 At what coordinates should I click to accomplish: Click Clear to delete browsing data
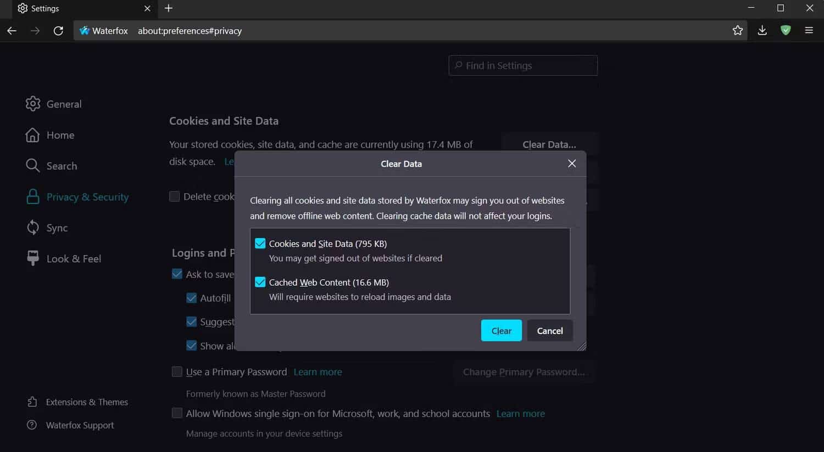(500, 330)
